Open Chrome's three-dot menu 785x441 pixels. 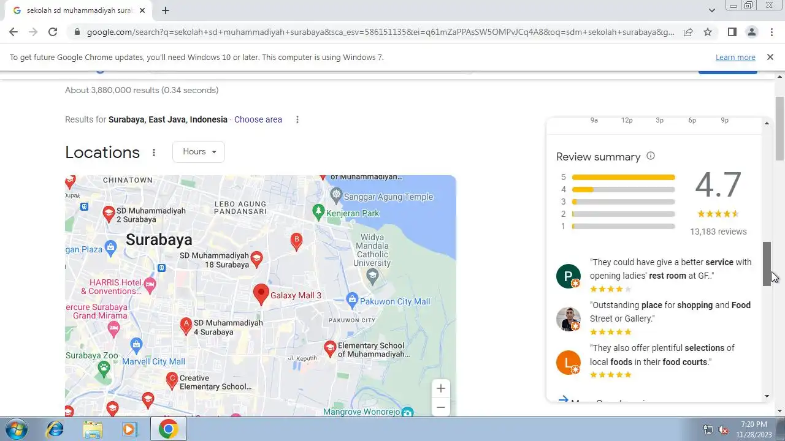pyautogui.click(x=772, y=32)
